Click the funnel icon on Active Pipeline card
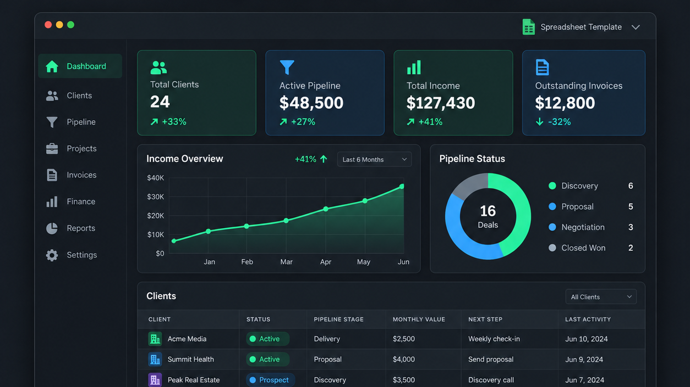The image size is (690, 387). [x=287, y=68]
